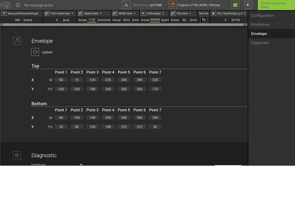Viewport: 295px width, 216px height.
Task: Select the Diagnostic tab in sidebar
Action: (x=260, y=42)
